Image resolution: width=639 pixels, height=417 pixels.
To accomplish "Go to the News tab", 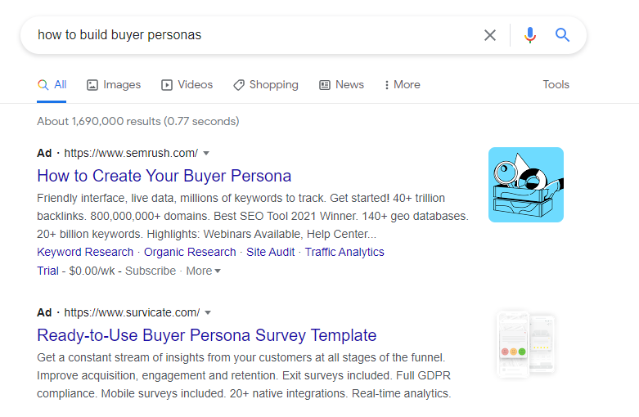I will (341, 85).
